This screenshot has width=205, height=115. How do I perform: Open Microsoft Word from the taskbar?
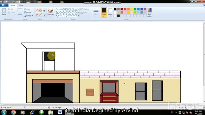click(x=60, y=112)
